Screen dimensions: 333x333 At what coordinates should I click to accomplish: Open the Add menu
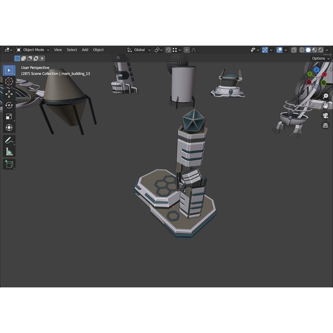85,50
